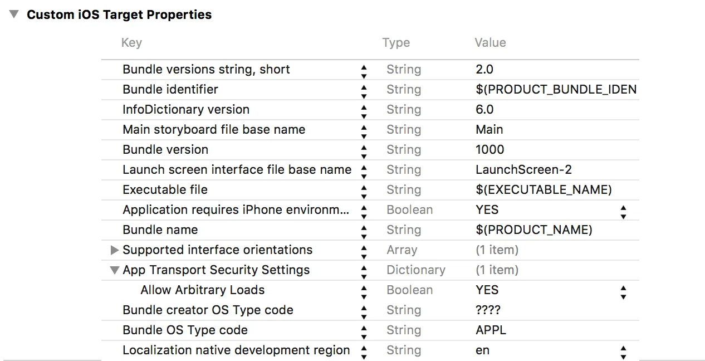Open Localization native development region value popup
This screenshot has height=361, width=705.
pos(623,350)
